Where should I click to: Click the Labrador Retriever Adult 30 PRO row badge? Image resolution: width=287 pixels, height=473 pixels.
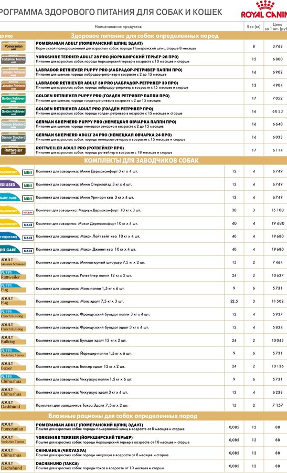tap(13, 85)
